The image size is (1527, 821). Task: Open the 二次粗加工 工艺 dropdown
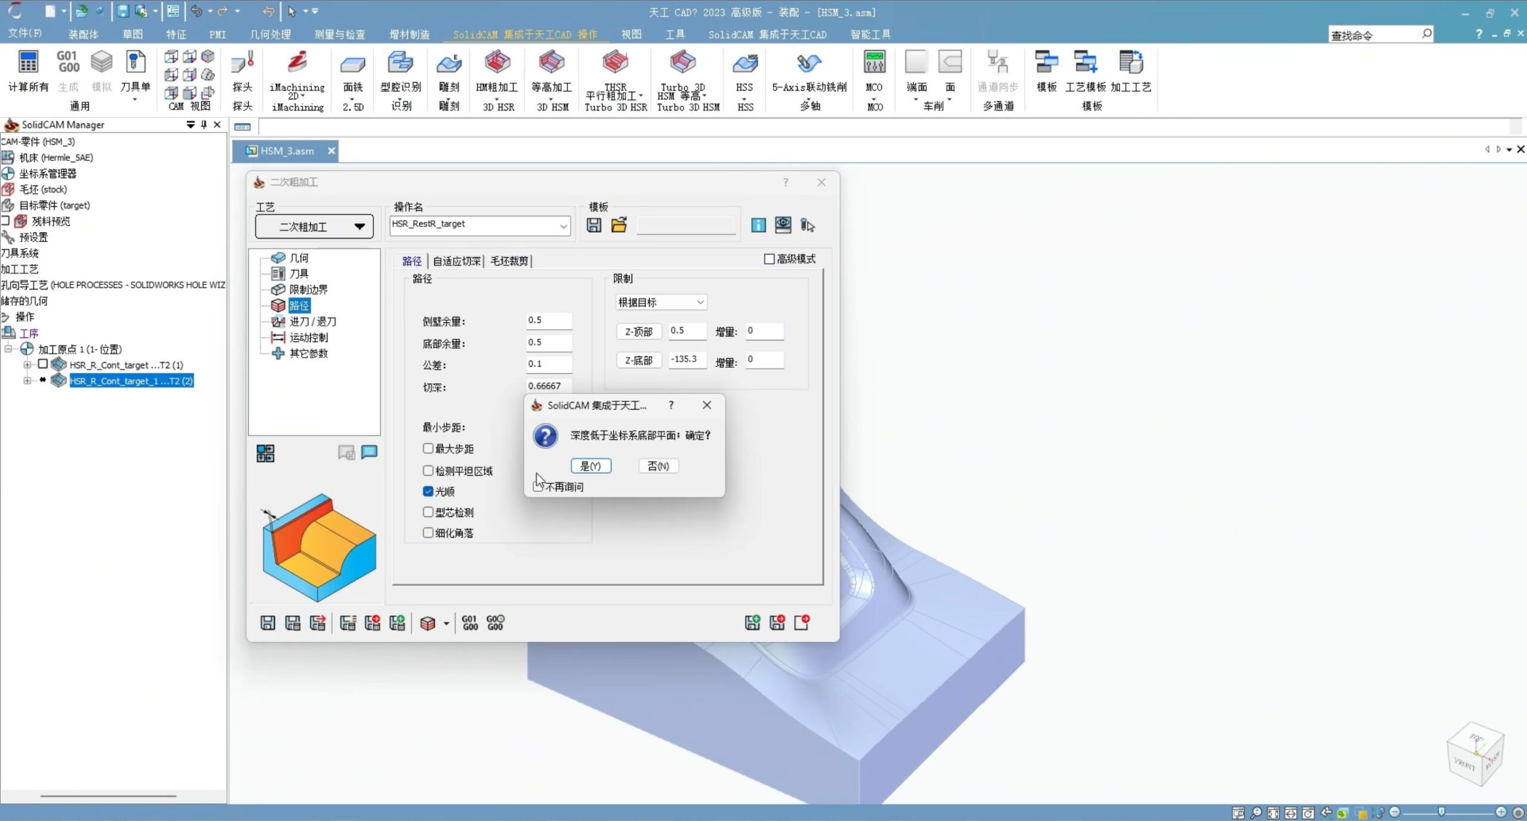click(x=314, y=227)
